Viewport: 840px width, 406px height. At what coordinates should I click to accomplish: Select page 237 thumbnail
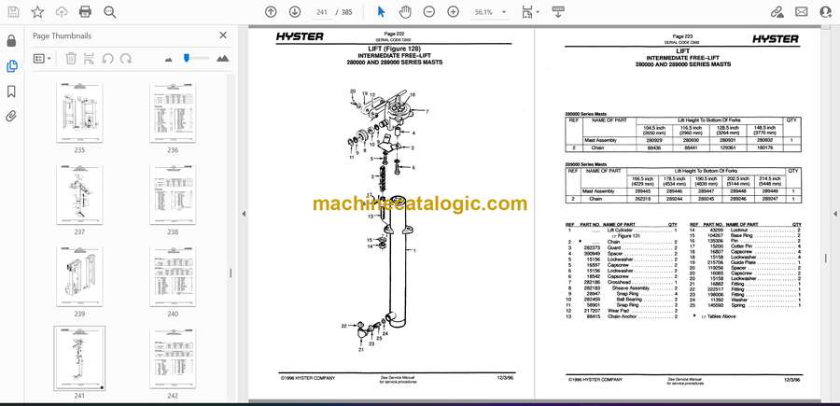click(79, 194)
